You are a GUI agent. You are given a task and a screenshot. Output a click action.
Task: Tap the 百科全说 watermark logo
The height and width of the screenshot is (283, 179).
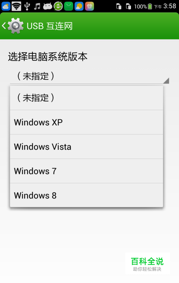coord(147,264)
